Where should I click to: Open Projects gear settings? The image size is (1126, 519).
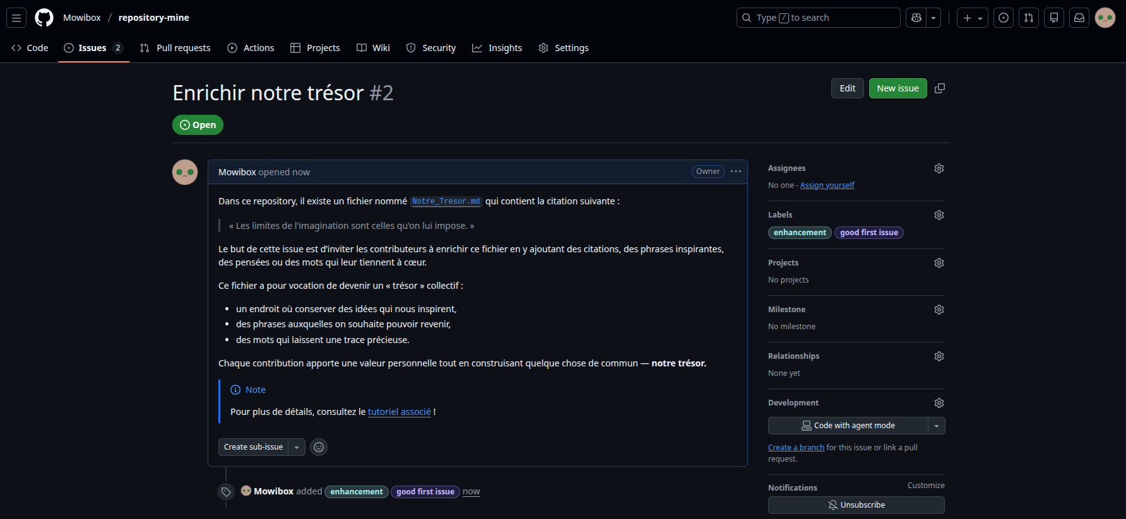pyautogui.click(x=939, y=263)
